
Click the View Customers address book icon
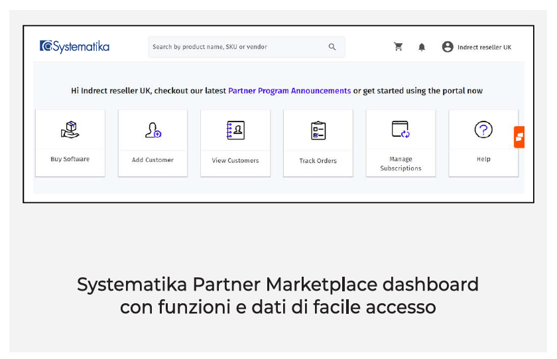[235, 130]
